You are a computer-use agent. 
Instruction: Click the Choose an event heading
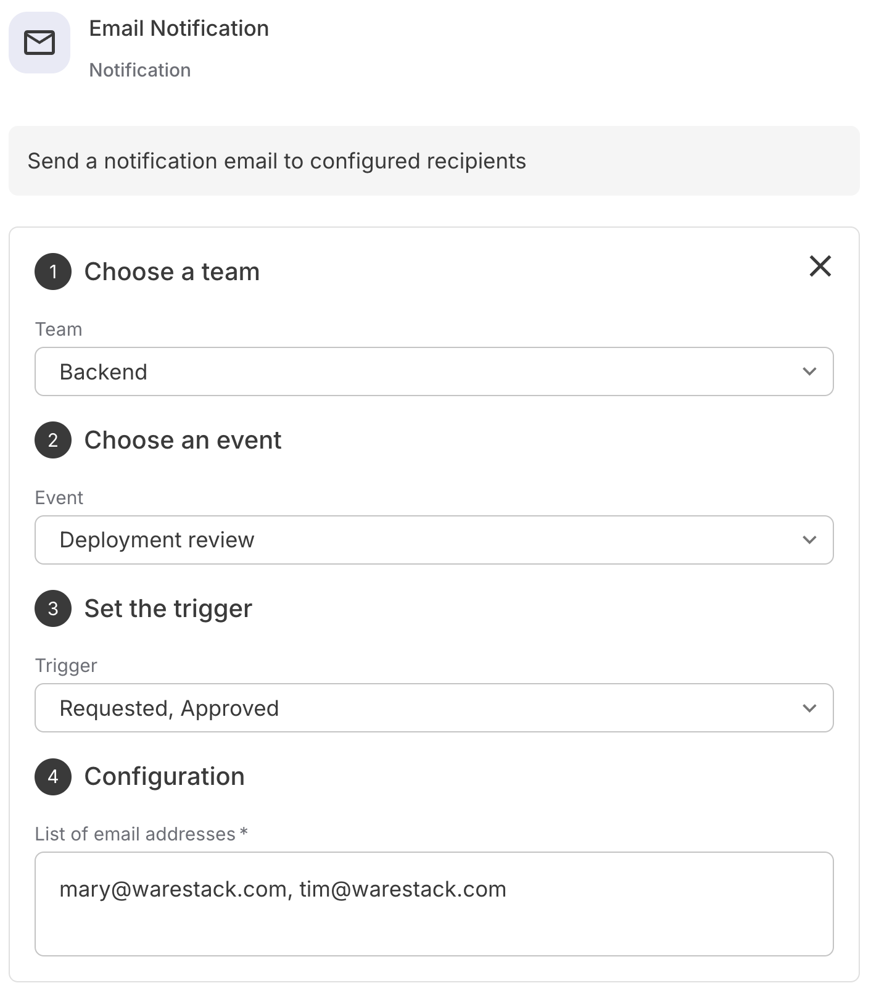click(x=183, y=440)
